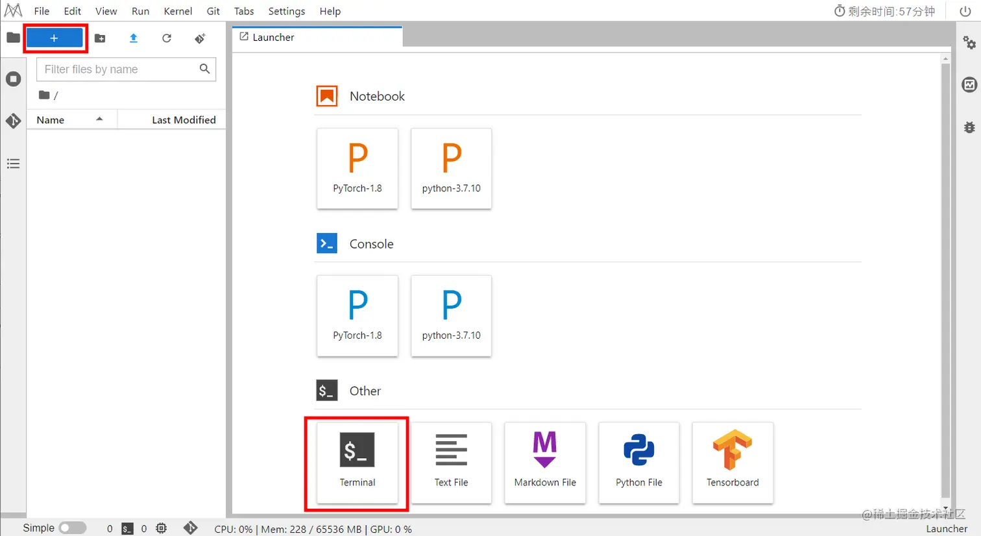Open the File Browser sidebar folder icon
This screenshot has height=536, width=981.
(13, 38)
